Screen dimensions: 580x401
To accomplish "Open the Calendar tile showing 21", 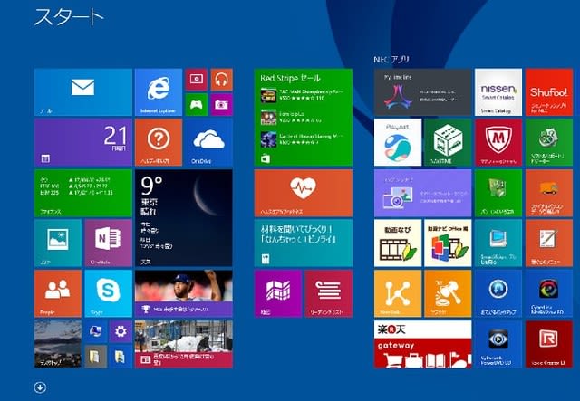I will point(82,142).
